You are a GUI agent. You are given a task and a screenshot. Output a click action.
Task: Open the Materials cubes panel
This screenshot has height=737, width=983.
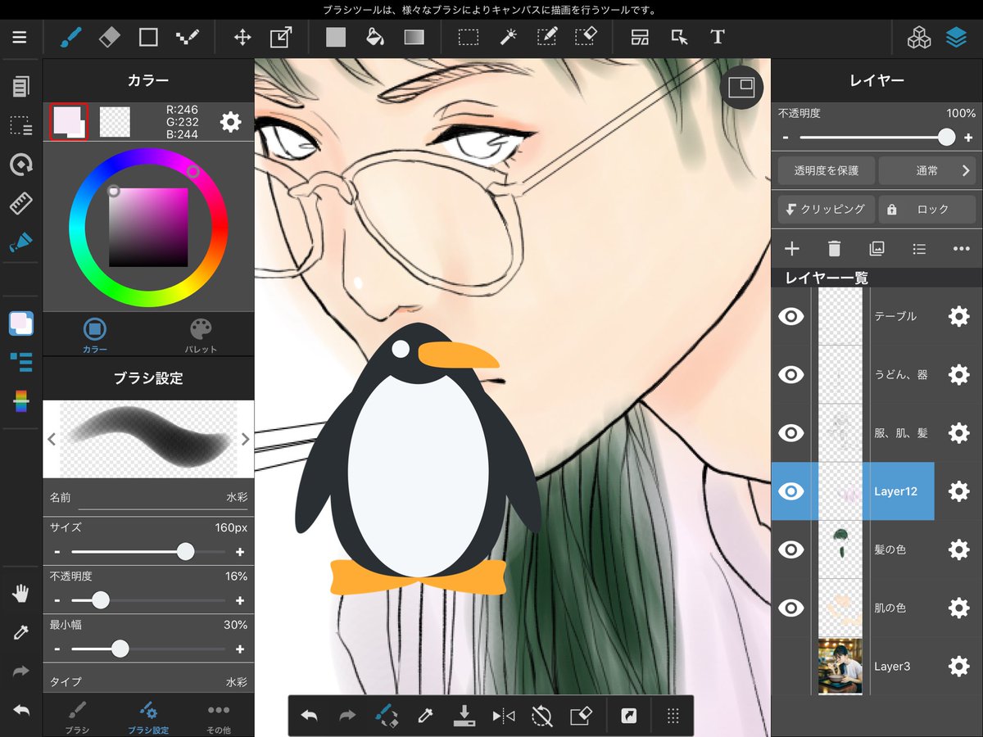tap(919, 38)
